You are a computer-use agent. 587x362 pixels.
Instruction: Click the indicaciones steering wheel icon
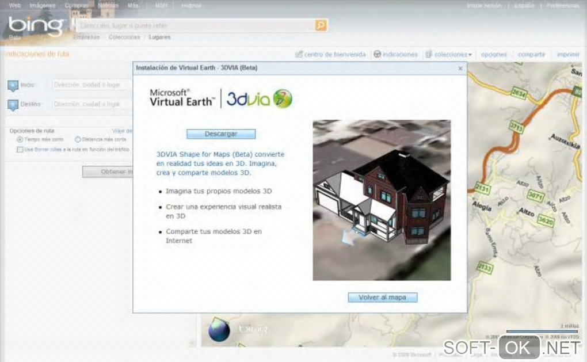click(378, 54)
